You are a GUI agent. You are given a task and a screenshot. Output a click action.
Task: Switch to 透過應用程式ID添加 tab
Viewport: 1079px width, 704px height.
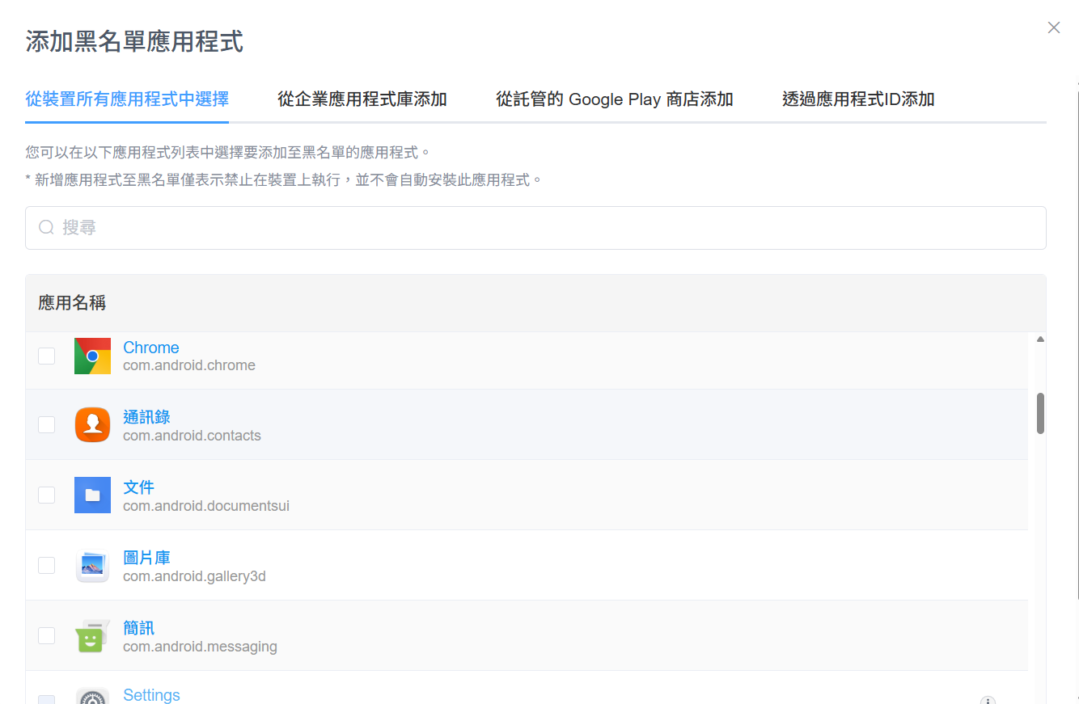click(x=858, y=99)
